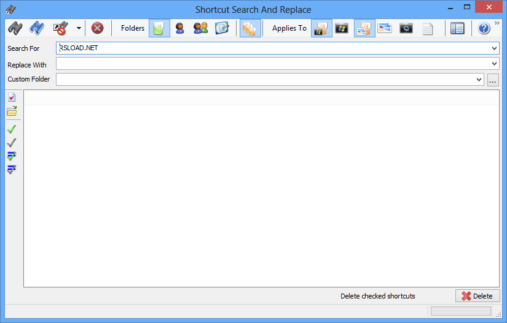This screenshot has width=507, height=323.
Task: Expand the Search For dropdown list
Action: [495, 48]
